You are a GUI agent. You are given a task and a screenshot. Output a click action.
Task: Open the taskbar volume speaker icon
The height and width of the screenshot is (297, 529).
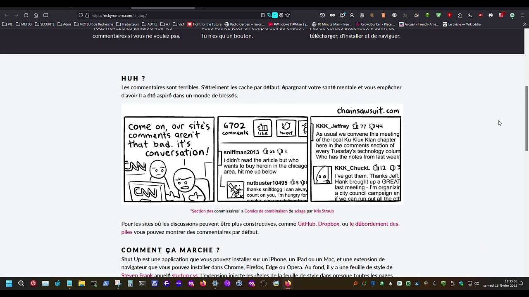tap(477, 283)
